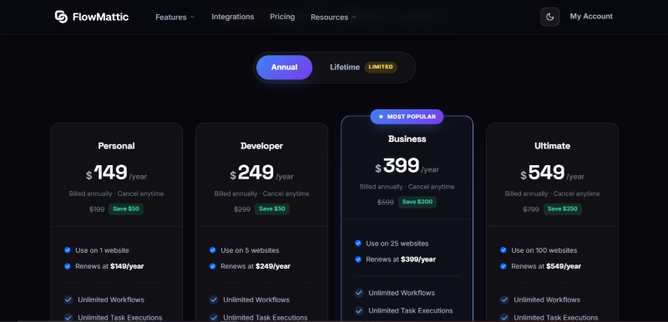Click the Developer plan title
Screen dimensions: 668x322
pyautogui.click(x=261, y=146)
